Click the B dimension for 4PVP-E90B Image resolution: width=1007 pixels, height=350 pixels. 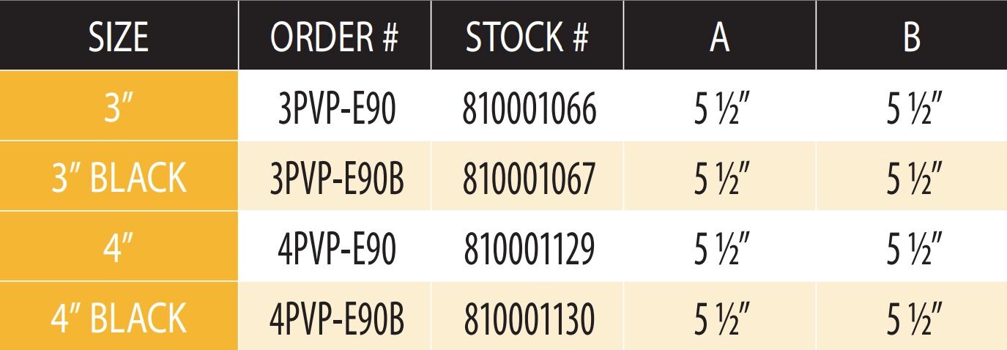[x=913, y=319]
